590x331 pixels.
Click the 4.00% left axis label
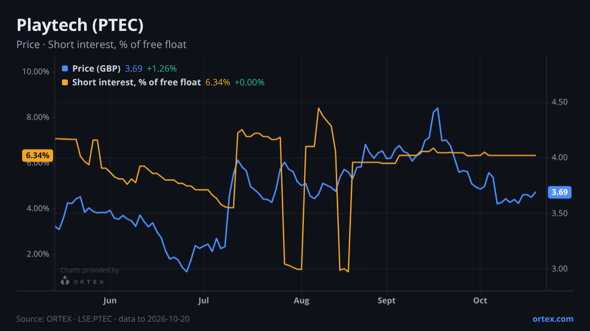[38, 208]
